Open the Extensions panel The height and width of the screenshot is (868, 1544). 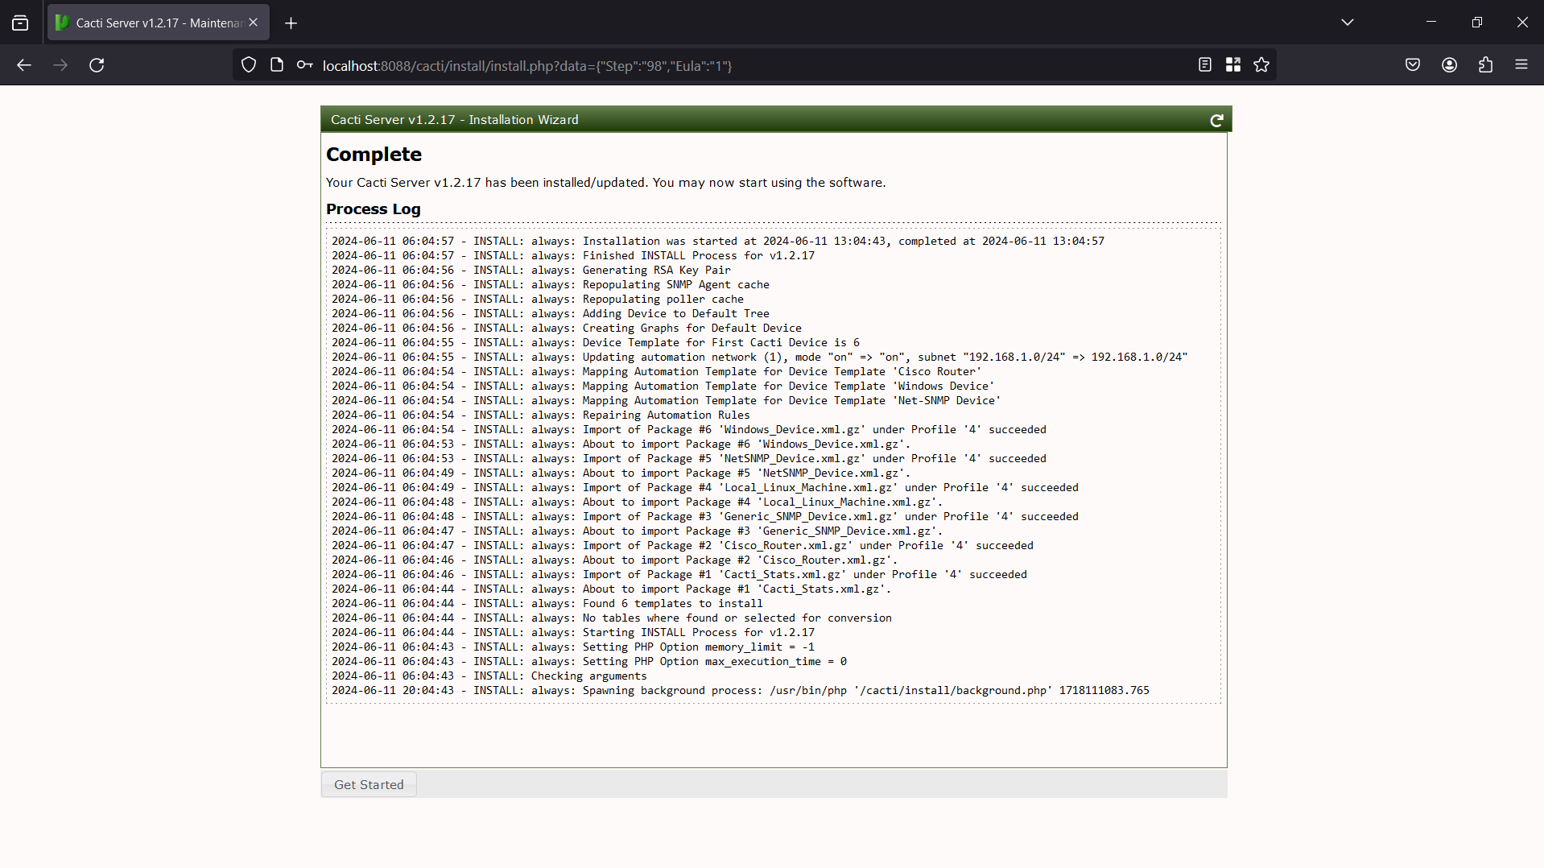click(x=1486, y=65)
